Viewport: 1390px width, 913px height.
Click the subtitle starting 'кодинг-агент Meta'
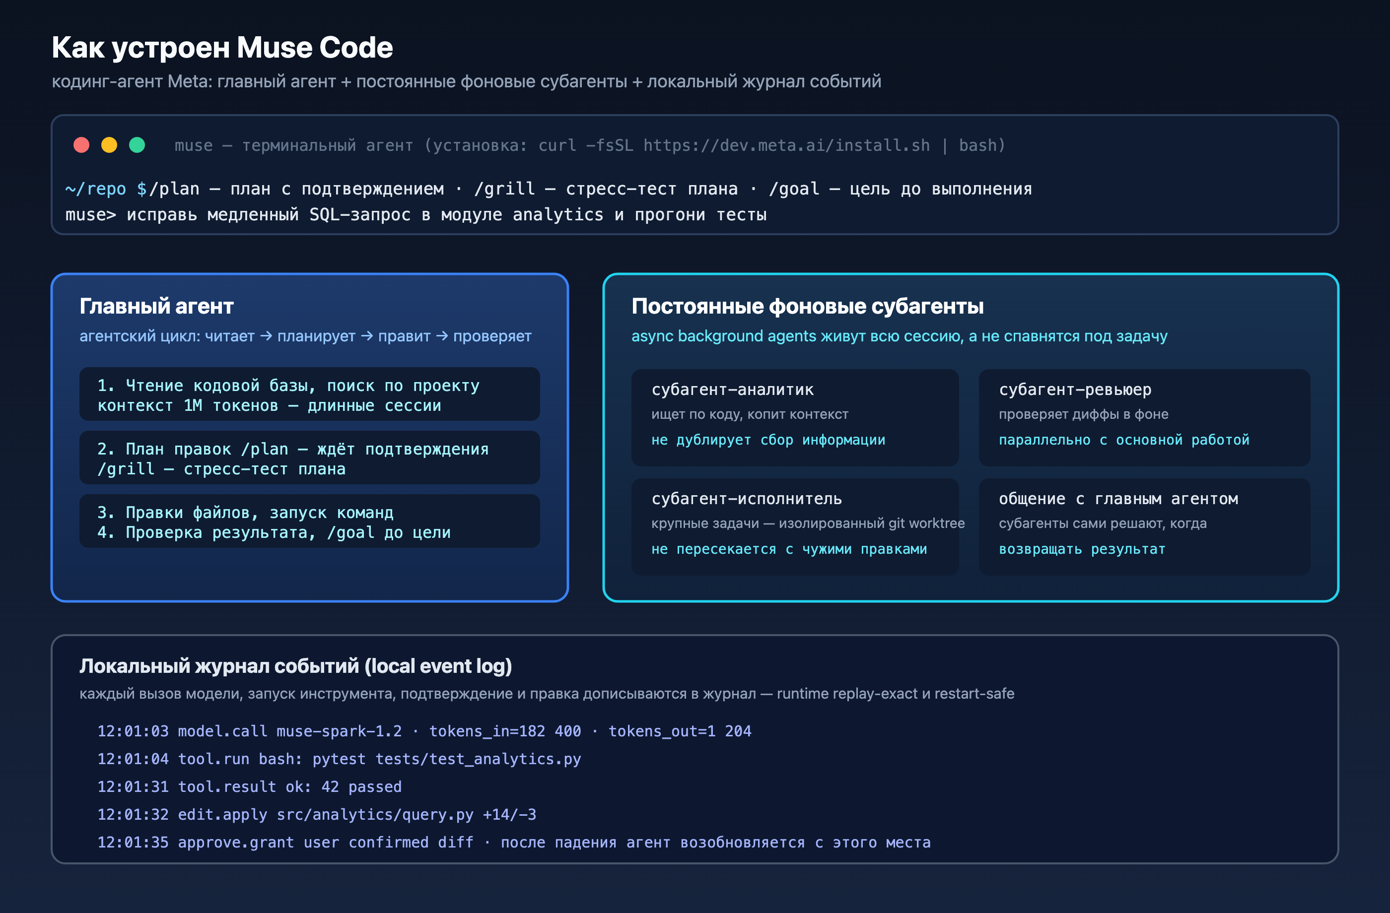pyautogui.click(x=466, y=81)
